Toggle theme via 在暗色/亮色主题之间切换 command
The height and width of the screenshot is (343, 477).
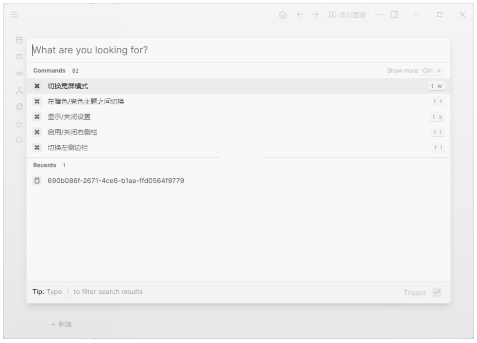pyautogui.click(x=86, y=102)
